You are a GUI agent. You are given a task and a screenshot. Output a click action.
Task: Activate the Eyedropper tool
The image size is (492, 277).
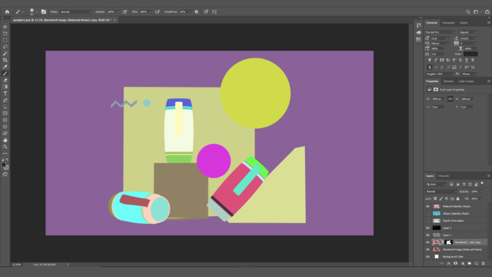[5, 66]
